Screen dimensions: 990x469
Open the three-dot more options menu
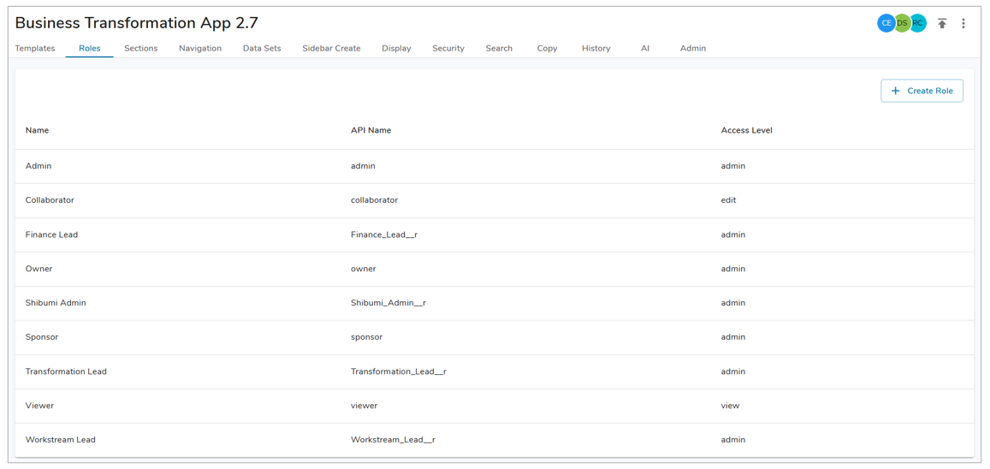(963, 24)
